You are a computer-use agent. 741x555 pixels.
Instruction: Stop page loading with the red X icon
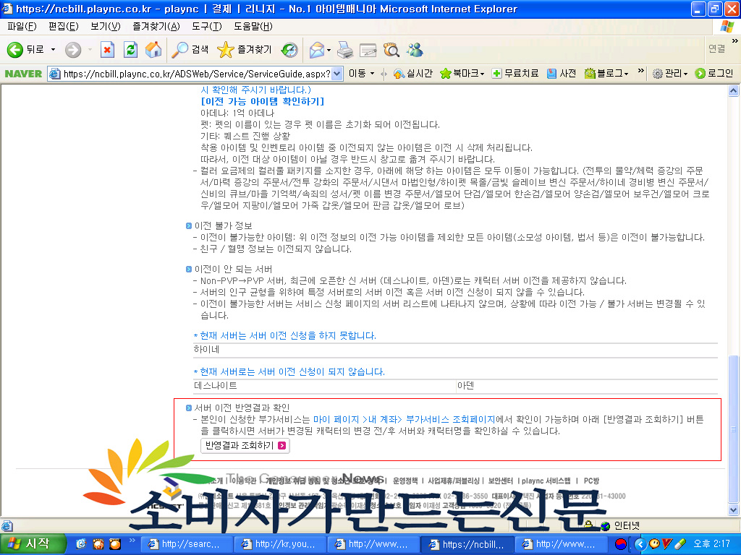click(107, 49)
